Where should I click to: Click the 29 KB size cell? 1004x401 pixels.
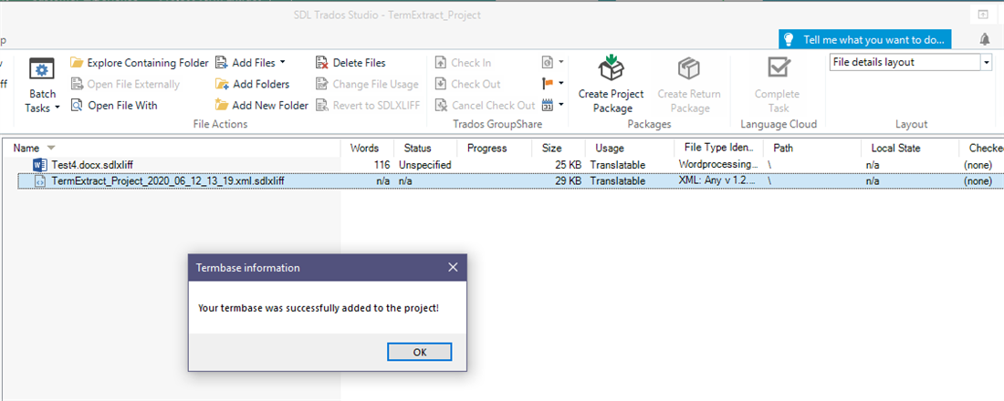click(569, 181)
